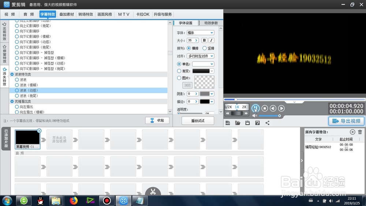
Task: Toggle italic text I button
Action: pyautogui.click(x=211, y=40)
